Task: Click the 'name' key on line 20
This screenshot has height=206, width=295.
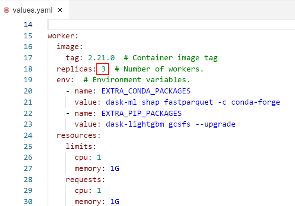Action: (83, 91)
